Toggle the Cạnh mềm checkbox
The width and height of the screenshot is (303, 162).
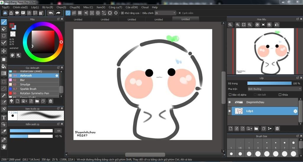click(x=180, y=13)
